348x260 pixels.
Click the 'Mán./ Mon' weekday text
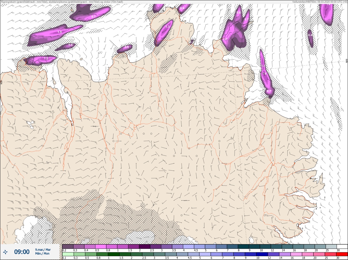pyautogui.click(x=42, y=254)
